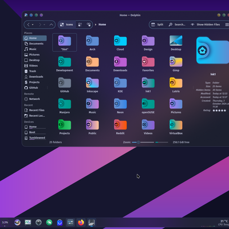
Task: Set the five-star rating for l4k1
Action: click(x=219, y=110)
